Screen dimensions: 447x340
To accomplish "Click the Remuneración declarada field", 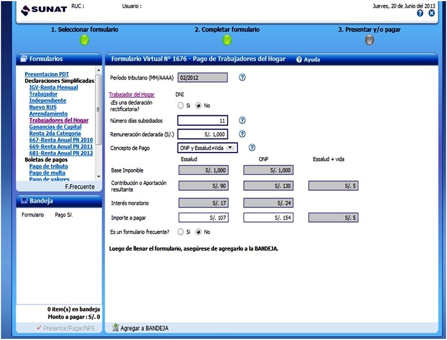I will (203, 134).
